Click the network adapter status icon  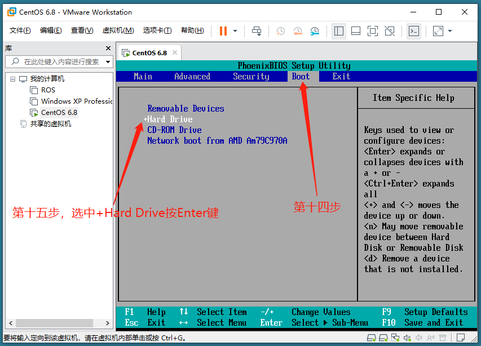(395, 338)
